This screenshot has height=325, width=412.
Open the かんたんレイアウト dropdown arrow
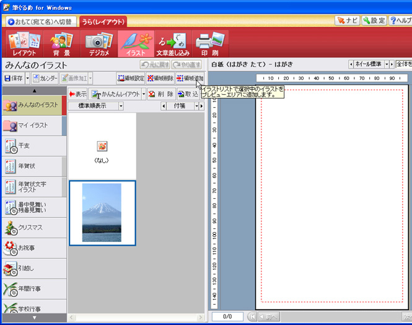click(144, 94)
